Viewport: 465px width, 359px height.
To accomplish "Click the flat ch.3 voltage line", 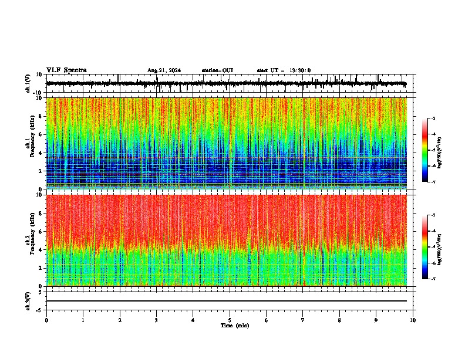I will (x=227, y=301).
